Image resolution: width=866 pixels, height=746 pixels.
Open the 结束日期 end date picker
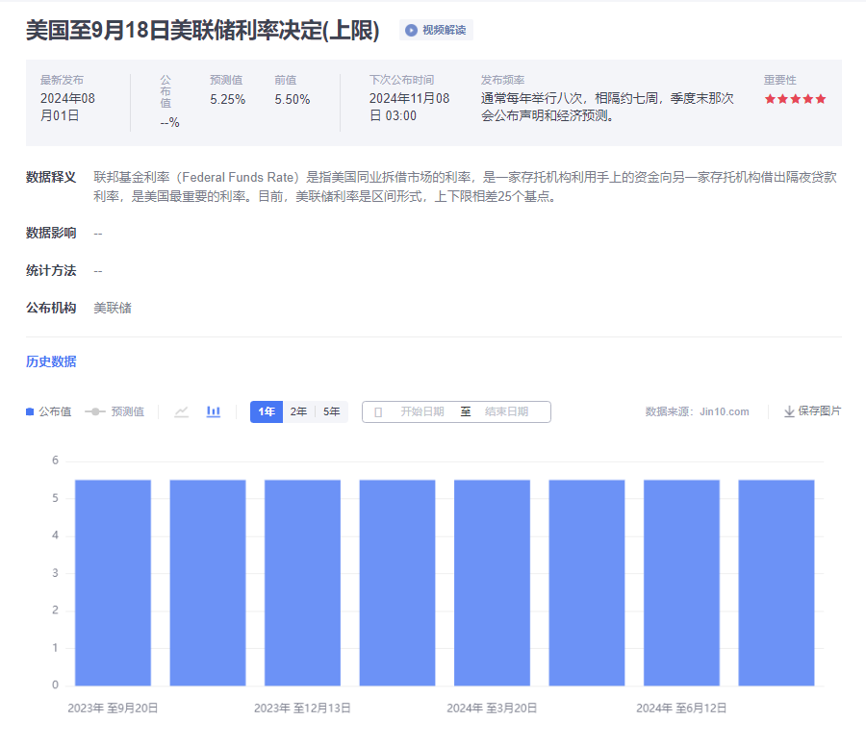(x=506, y=411)
